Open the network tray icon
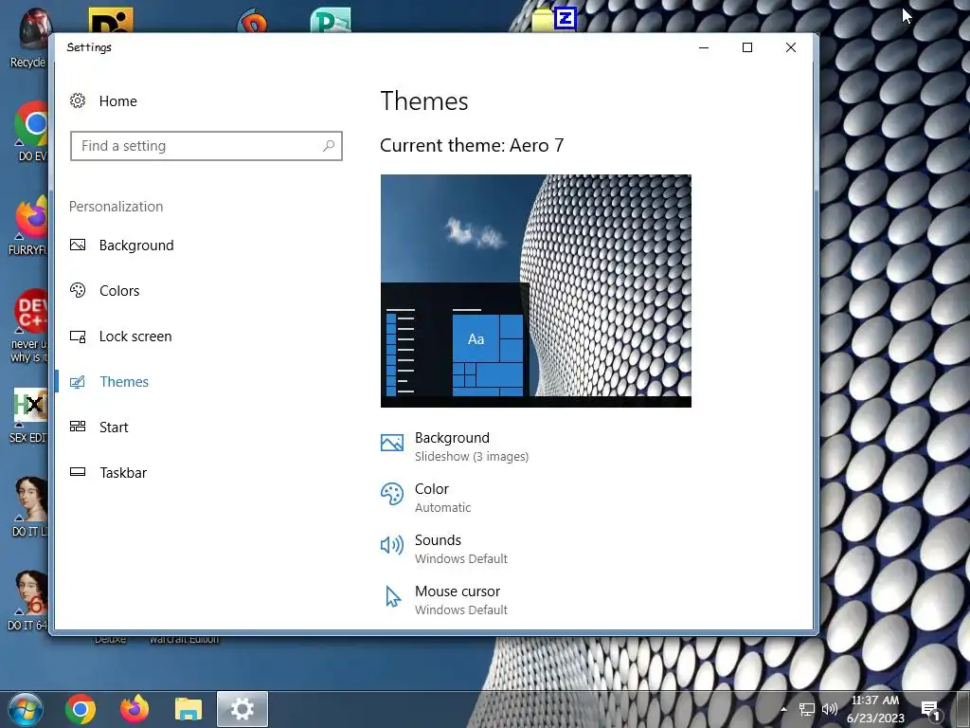This screenshot has width=970, height=728. 807,709
